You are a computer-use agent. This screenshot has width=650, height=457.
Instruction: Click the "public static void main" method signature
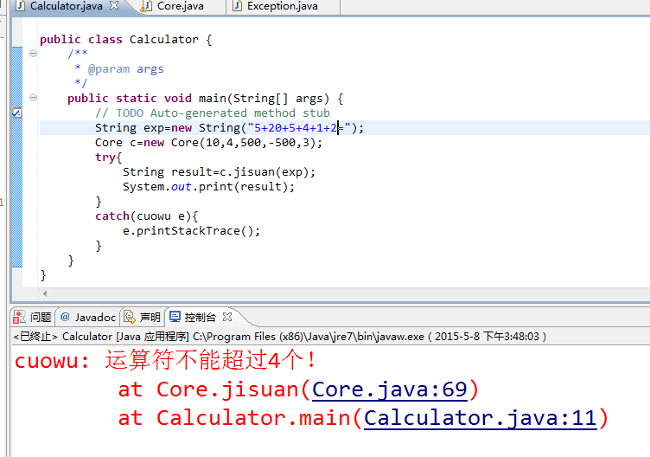tap(205, 99)
